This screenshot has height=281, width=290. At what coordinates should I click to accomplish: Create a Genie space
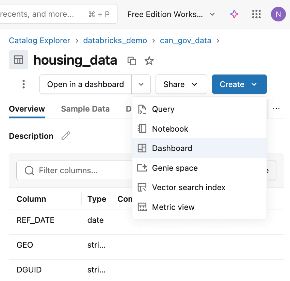(x=175, y=168)
